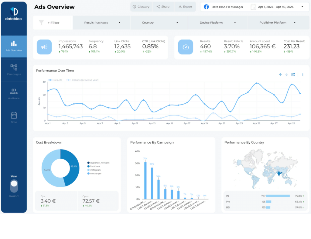Screen dimensions: 311x239
Task: Toggle Results (previous year) legend entry
Action: pos(83,80)
